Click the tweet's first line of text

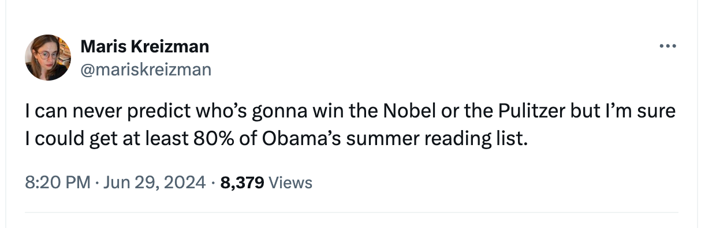tap(350, 111)
